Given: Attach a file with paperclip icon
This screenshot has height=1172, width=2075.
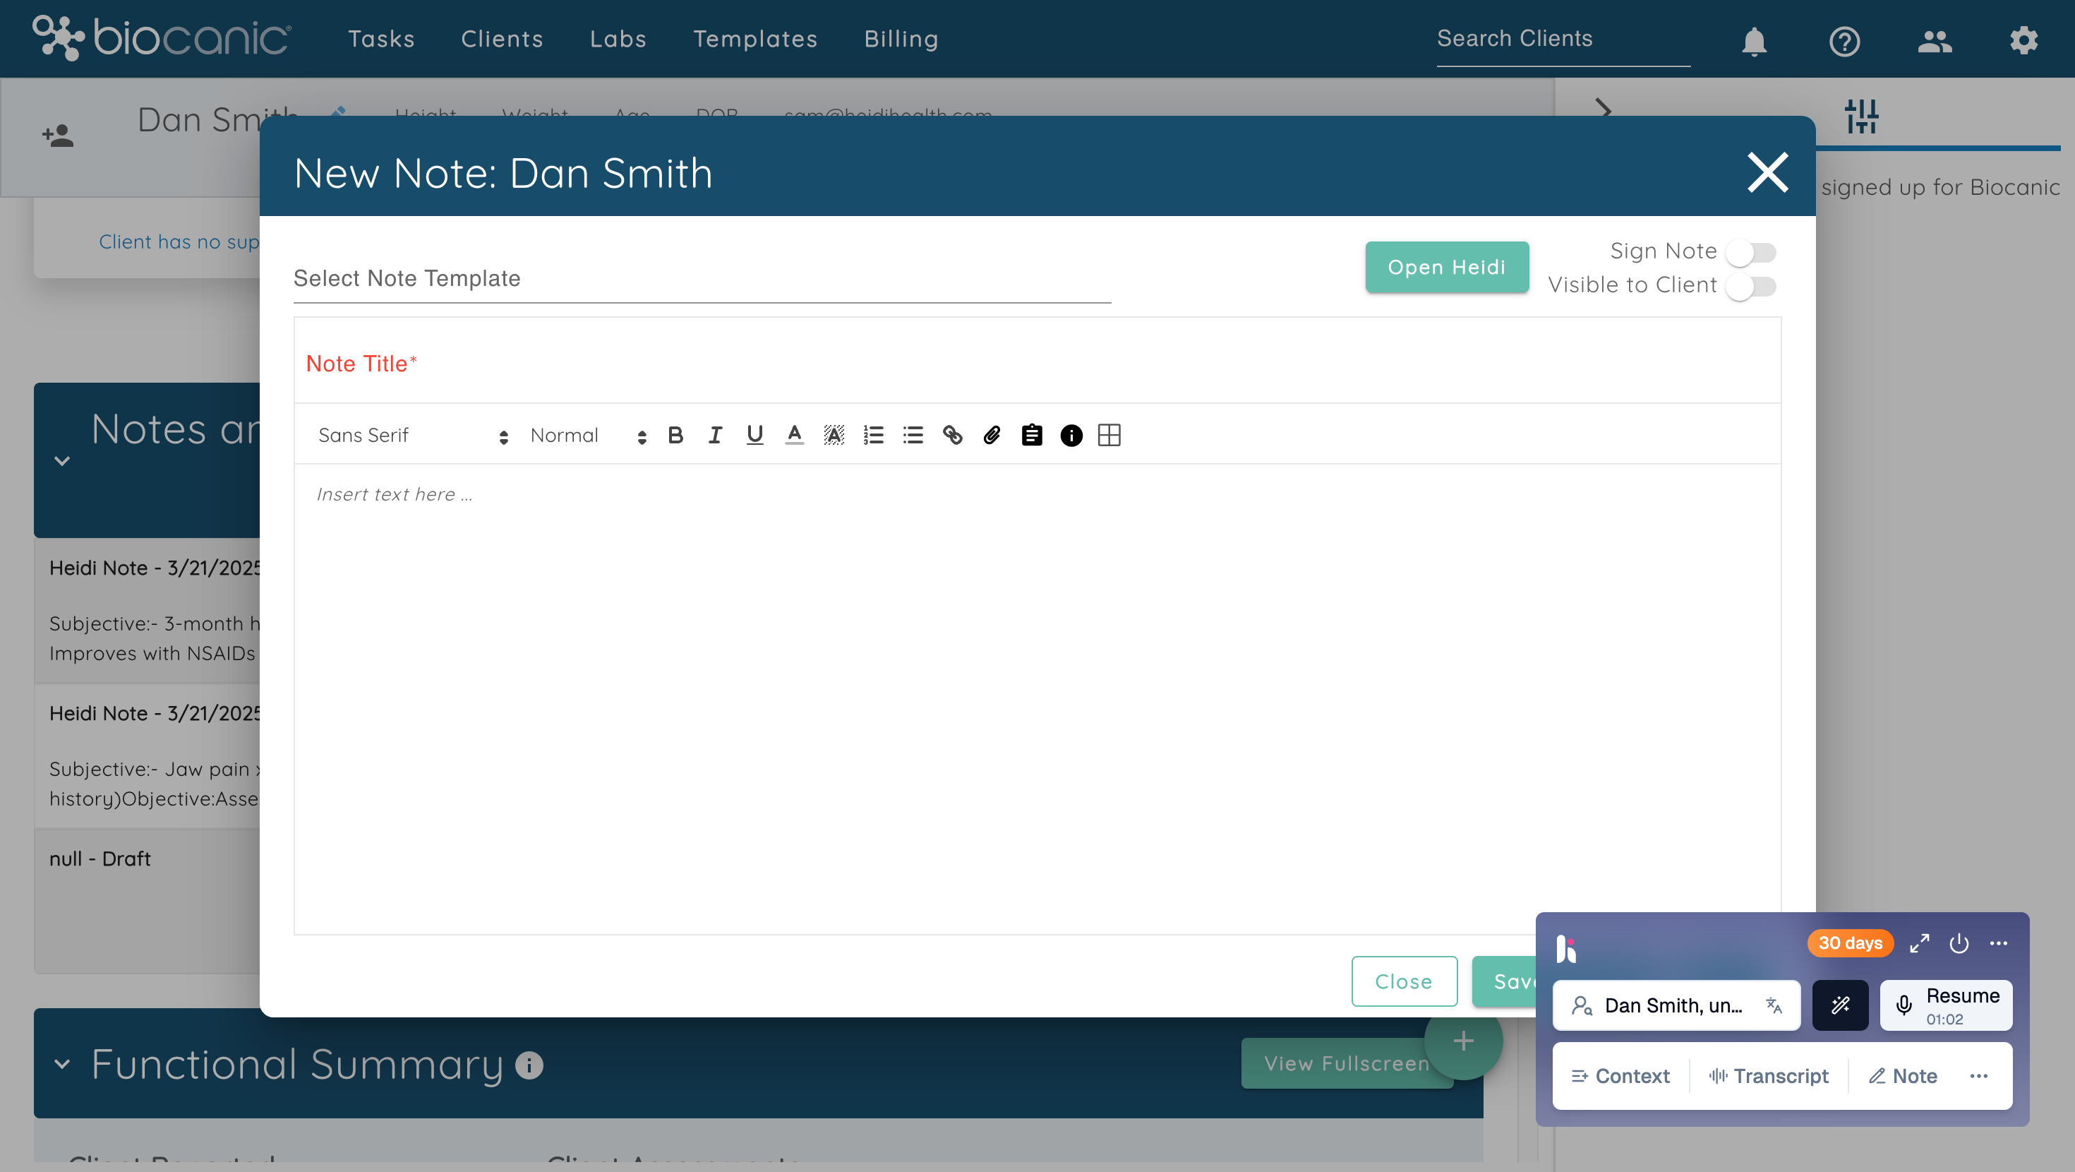Looking at the screenshot, I should (992, 436).
